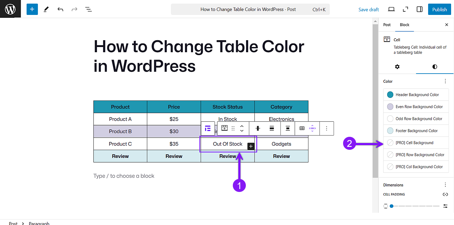This screenshot has height=225, width=454.
Task: Grab the cell drag handle icon
Action: pos(233,128)
